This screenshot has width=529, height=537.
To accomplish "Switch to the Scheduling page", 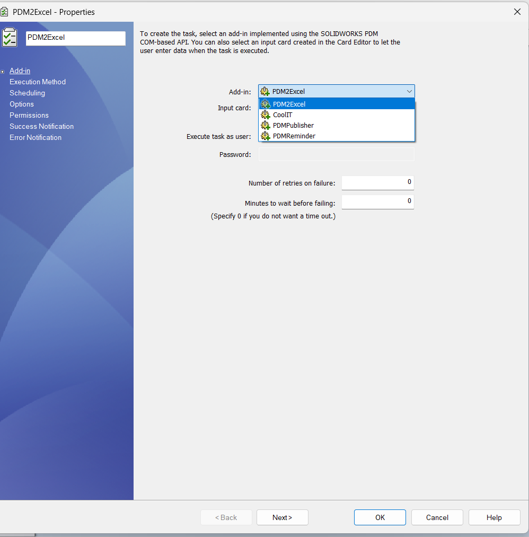I will [x=27, y=93].
